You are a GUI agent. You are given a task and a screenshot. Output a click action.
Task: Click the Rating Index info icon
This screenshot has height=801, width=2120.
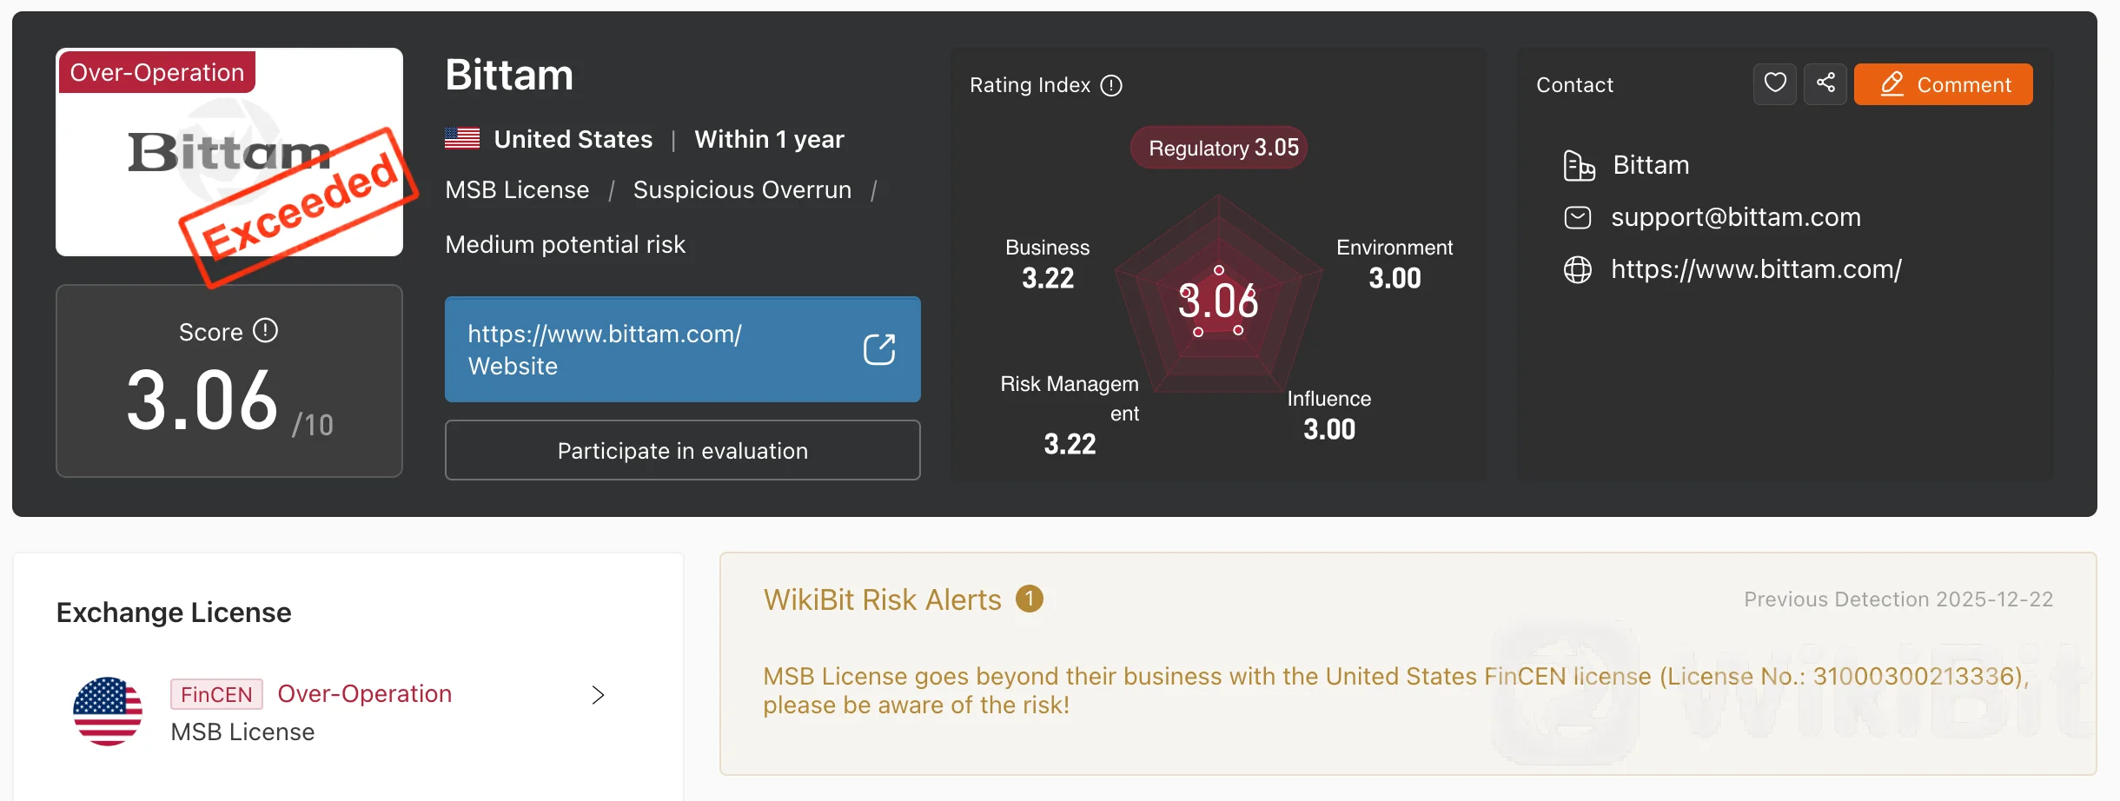(1111, 85)
